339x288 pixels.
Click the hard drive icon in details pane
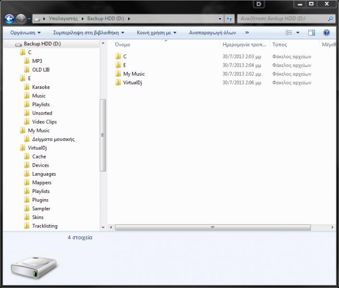[x=34, y=267]
